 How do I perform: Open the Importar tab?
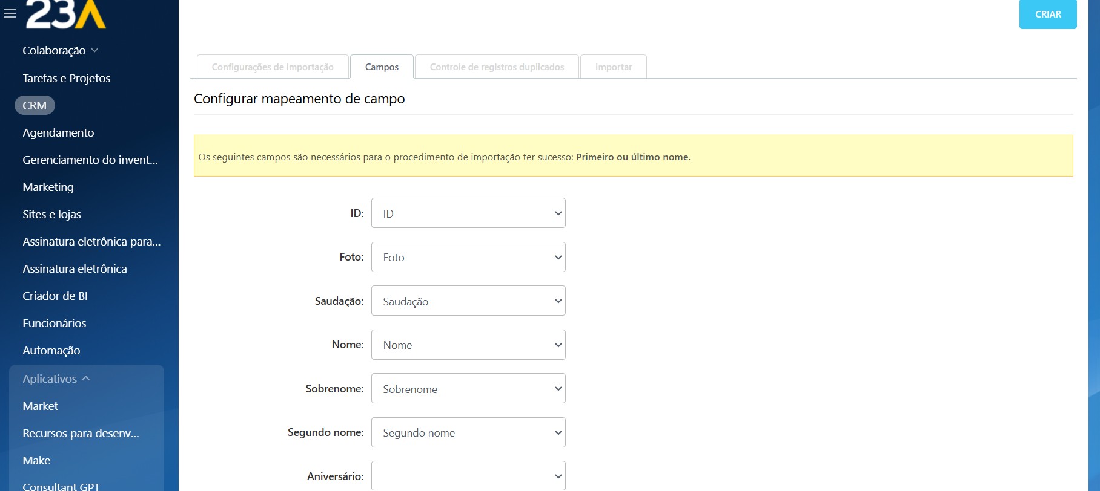coord(613,67)
